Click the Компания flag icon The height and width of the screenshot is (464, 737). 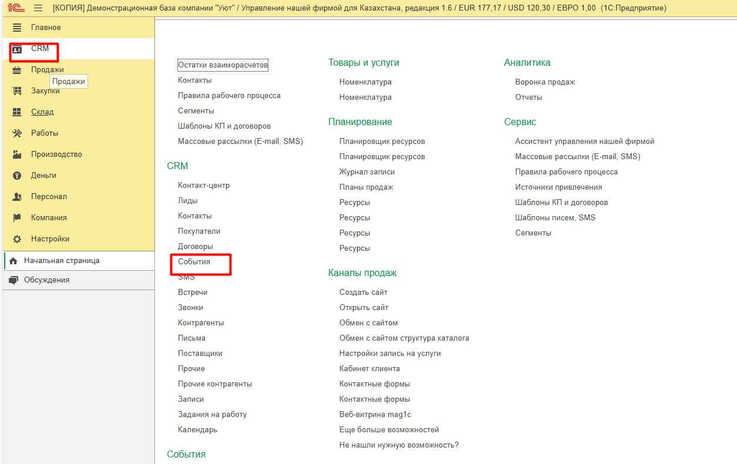point(17,218)
